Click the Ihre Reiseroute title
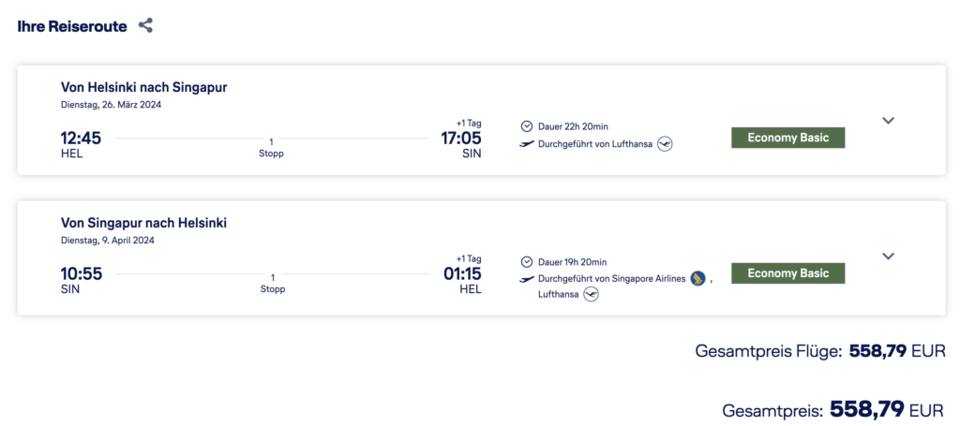 [x=72, y=26]
